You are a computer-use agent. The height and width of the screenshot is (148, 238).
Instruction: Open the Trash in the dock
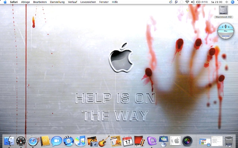point(229,141)
